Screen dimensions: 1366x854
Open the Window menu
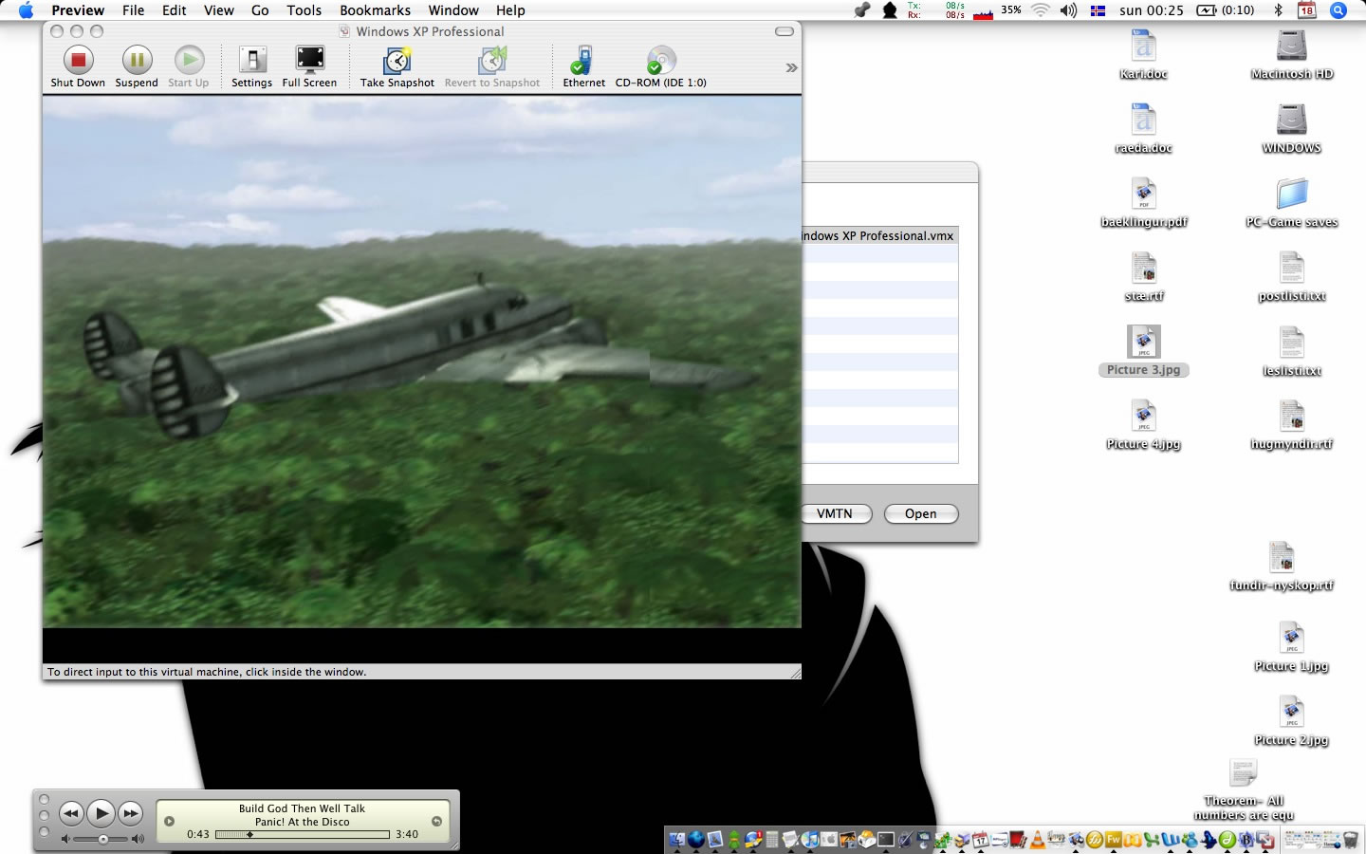click(x=453, y=10)
